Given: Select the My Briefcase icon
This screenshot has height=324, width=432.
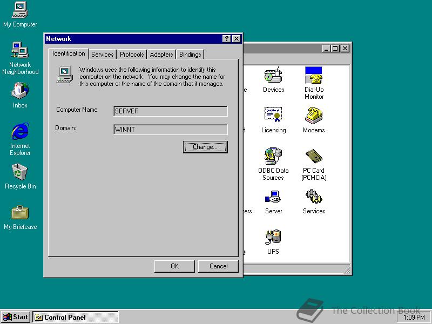Looking at the screenshot, I should 20,218.
